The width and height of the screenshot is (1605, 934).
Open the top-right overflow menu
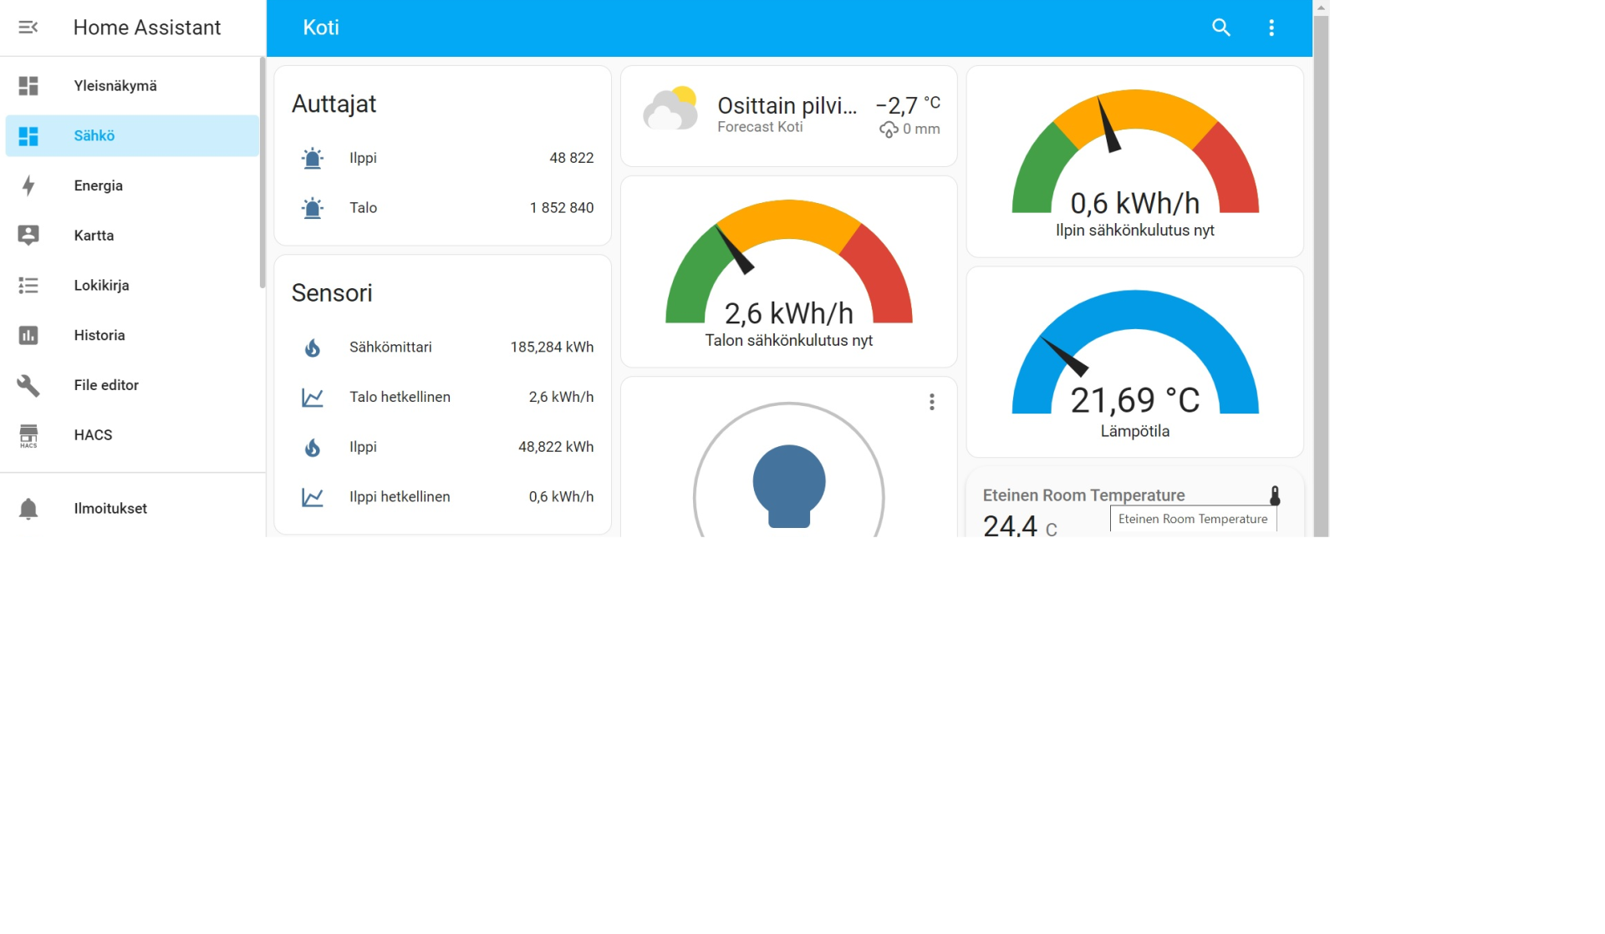click(1271, 28)
